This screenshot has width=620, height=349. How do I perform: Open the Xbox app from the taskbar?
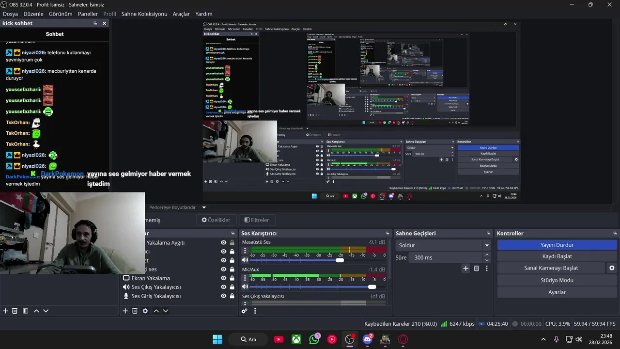296,339
